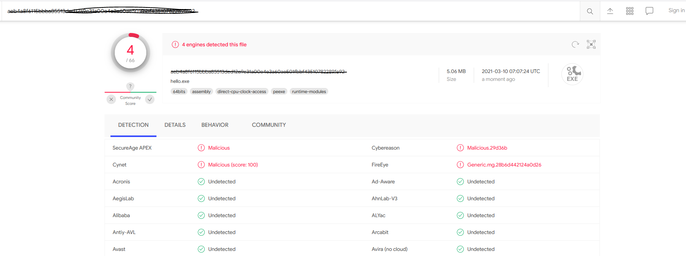686x256 pixels.
Task: Vote malicious with the X button
Action: pyautogui.click(x=111, y=99)
